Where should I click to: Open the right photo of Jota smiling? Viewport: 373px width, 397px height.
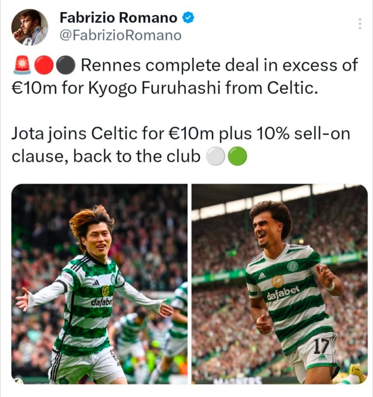280,284
